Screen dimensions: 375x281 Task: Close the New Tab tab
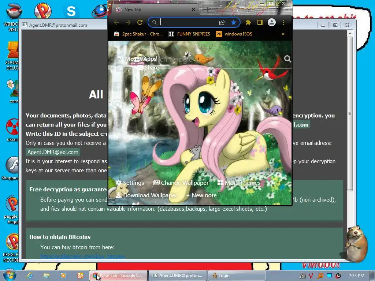[x=193, y=10]
